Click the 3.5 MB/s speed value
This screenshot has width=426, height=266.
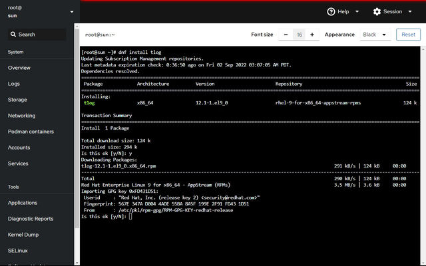click(345, 185)
